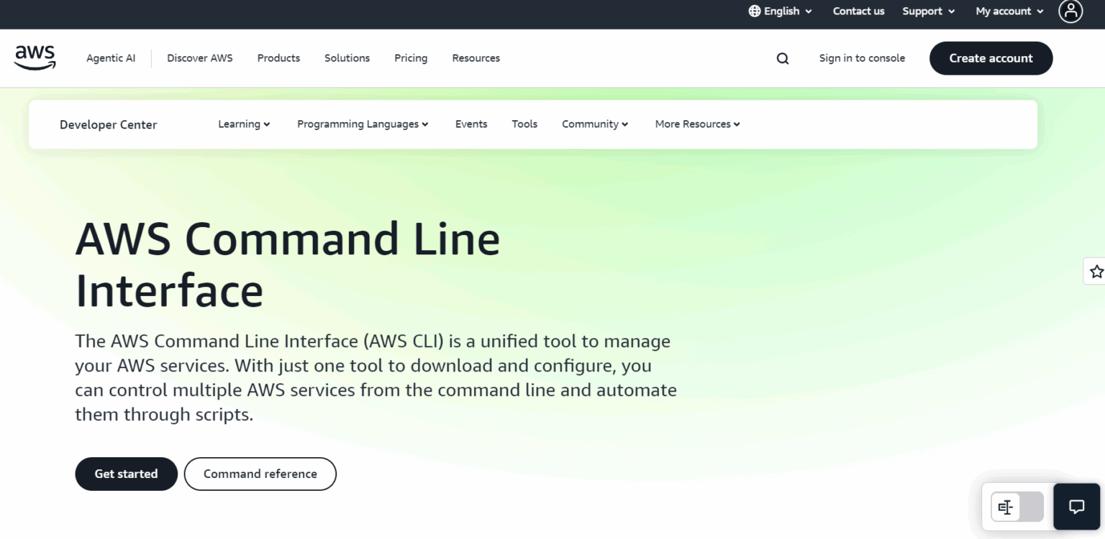This screenshot has width=1105, height=539.
Task: Click the AWS logo
Action: [x=34, y=57]
